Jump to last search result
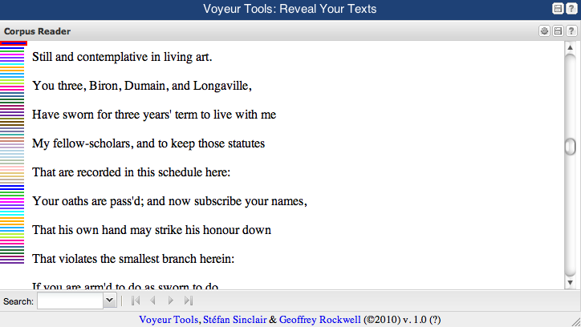 [189, 301]
